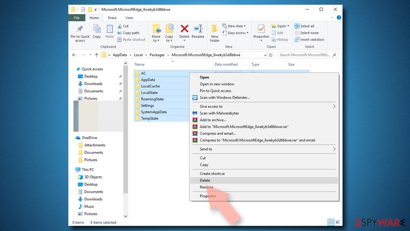Image resolution: width=410 pixels, height=231 pixels.
Task: Open Attachments under OneDrive
Action: (x=94, y=145)
